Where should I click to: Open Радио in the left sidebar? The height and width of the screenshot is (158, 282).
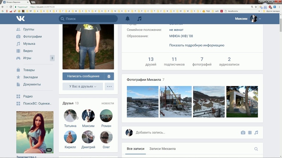(x=28, y=96)
